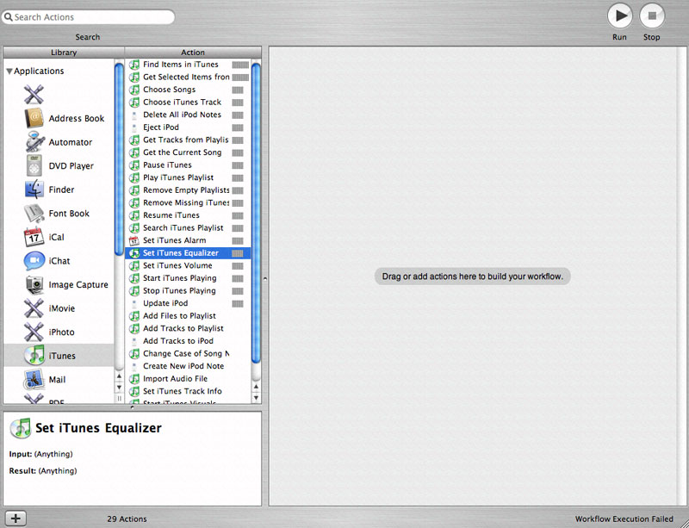
Task: Select Change Case of Song Names action
Action: (188, 354)
